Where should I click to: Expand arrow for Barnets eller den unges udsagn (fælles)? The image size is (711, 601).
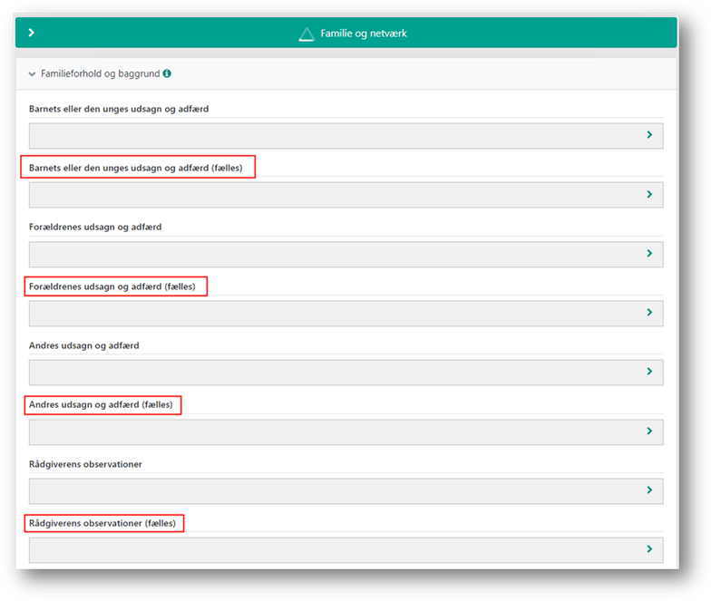click(x=649, y=194)
